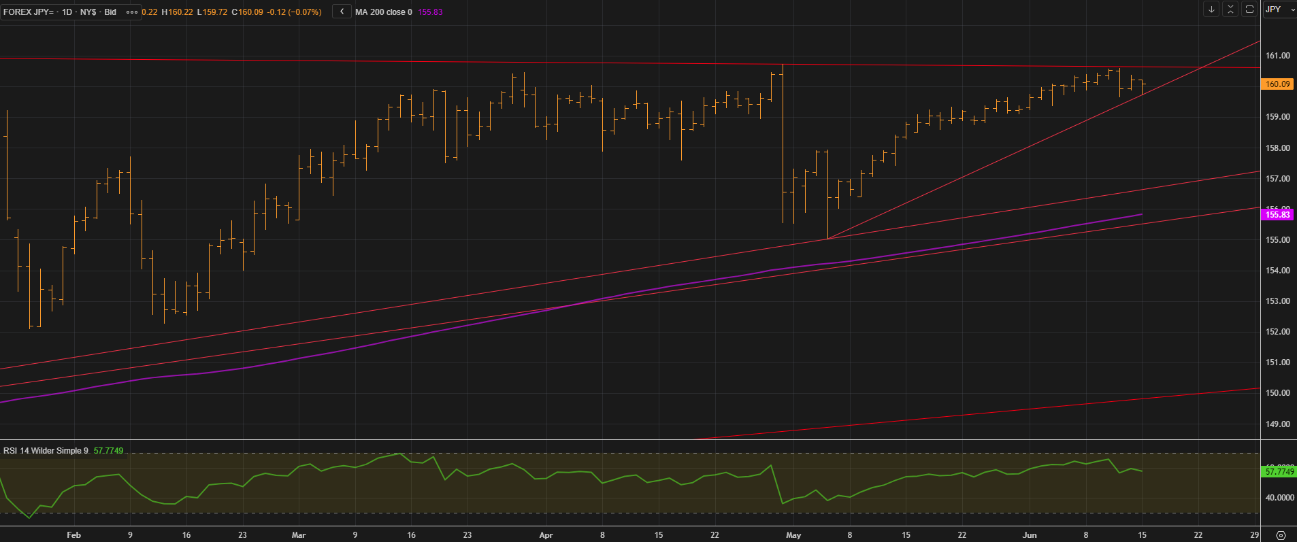
Task: Click the May label on time axis
Action: tap(793, 535)
